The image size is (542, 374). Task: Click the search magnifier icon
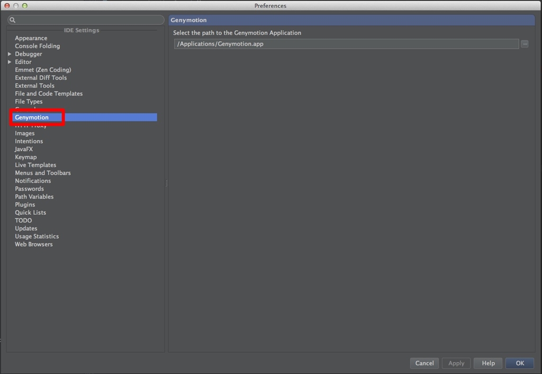coord(13,20)
